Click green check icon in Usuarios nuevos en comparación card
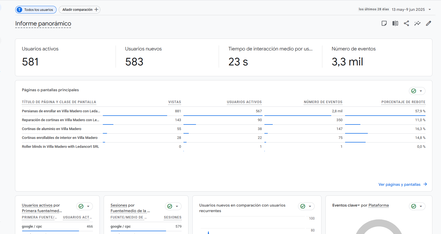The height and width of the screenshot is (234, 441). click(x=303, y=206)
